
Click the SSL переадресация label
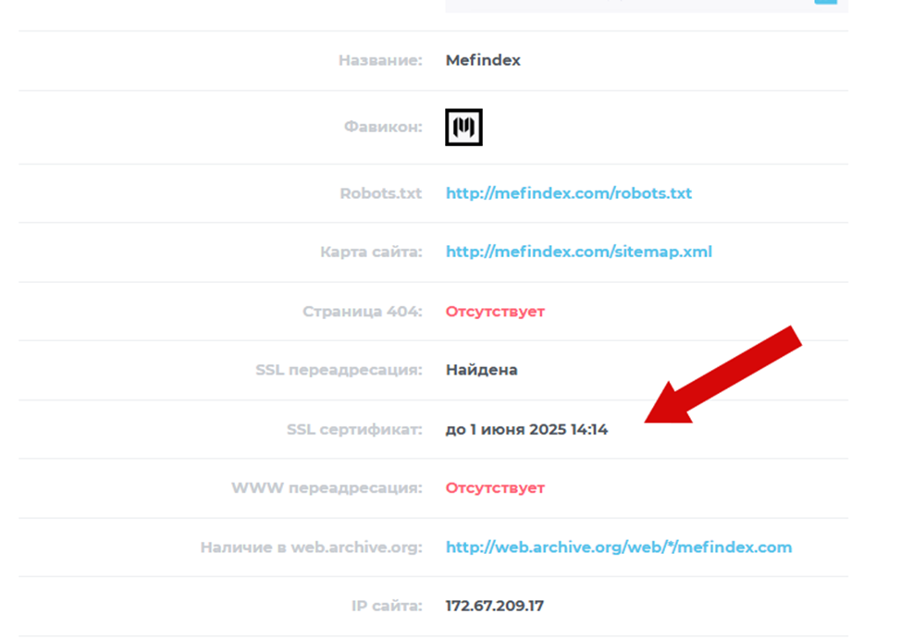tap(339, 370)
